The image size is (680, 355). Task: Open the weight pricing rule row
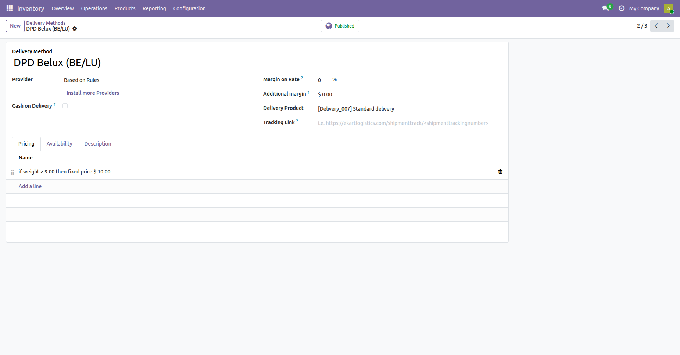[257, 172]
